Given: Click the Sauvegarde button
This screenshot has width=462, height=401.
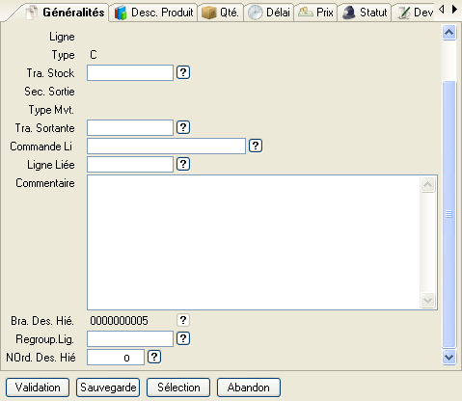Looking at the screenshot, I should 108,388.
